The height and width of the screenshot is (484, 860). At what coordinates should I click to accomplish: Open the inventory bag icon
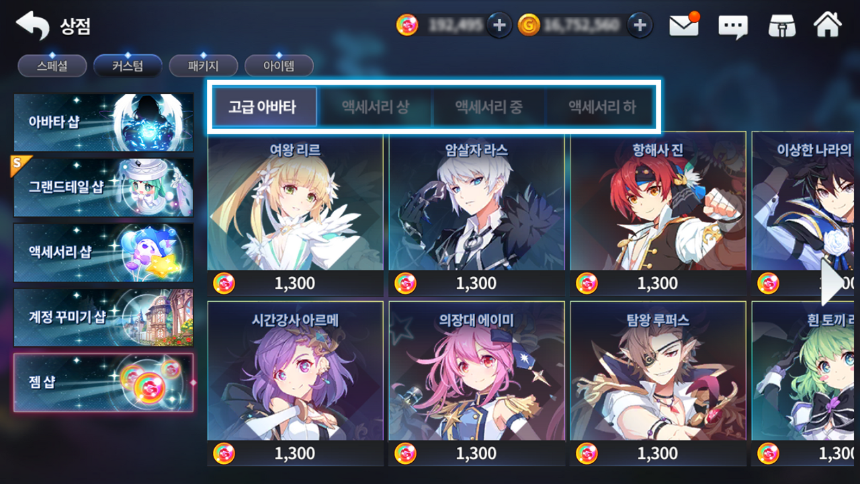tap(782, 26)
